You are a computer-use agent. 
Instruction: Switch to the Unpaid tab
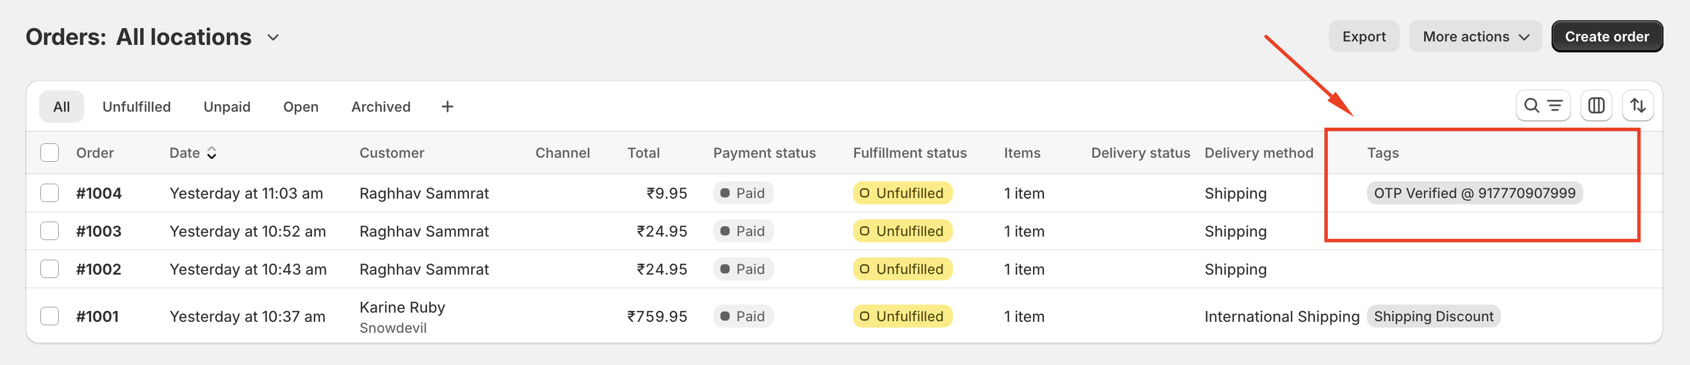point(227,106)
